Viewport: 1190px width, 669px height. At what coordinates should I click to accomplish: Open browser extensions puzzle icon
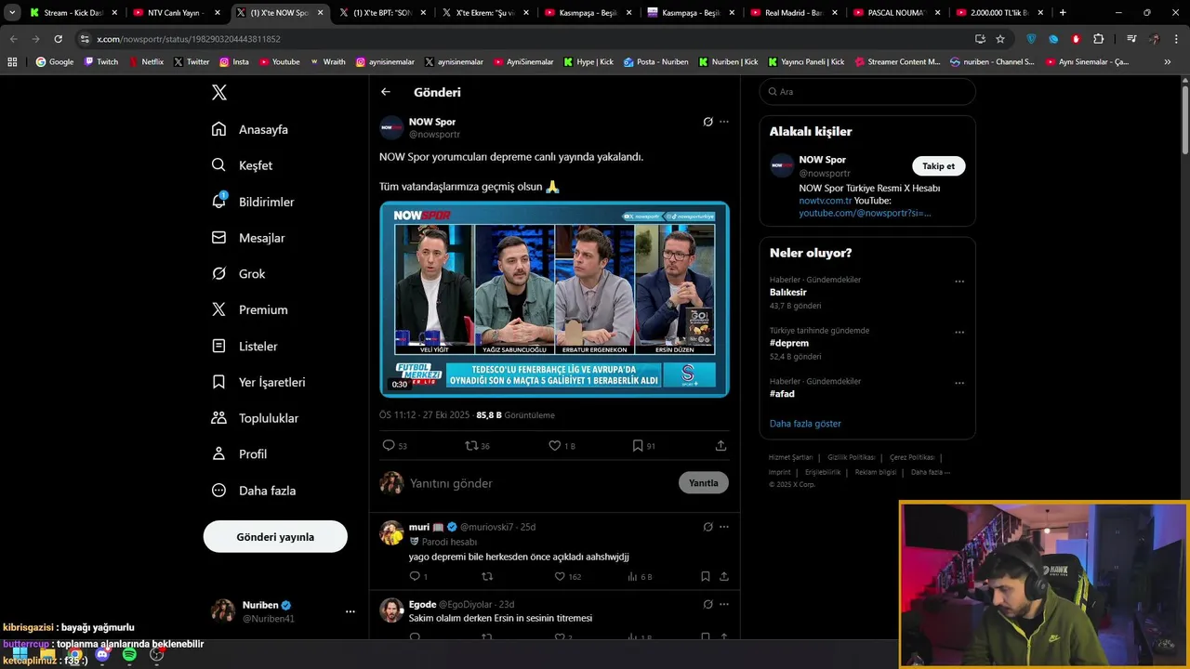[x=1099, y=39]
